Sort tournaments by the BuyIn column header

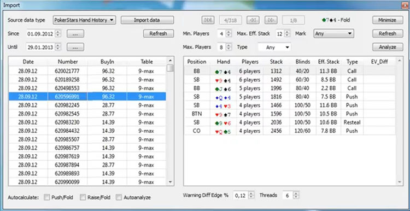[x=107, y=62]
